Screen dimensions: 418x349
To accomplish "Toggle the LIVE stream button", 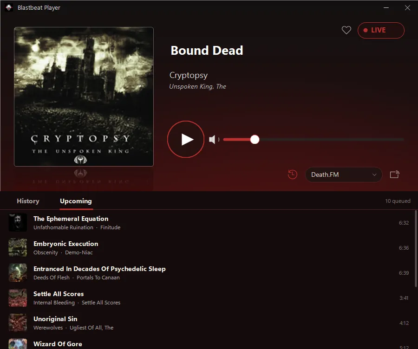I will tap(381, 30).
